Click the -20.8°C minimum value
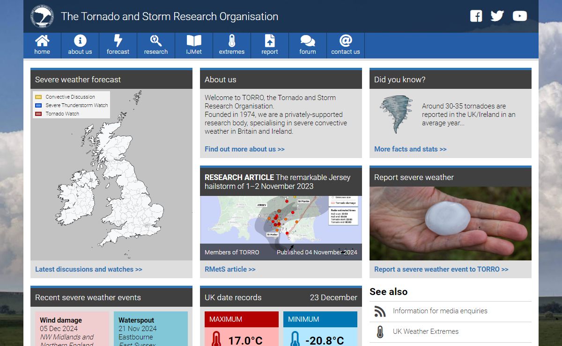The width and height of the screenshot is (562, 346). (325, 340)
